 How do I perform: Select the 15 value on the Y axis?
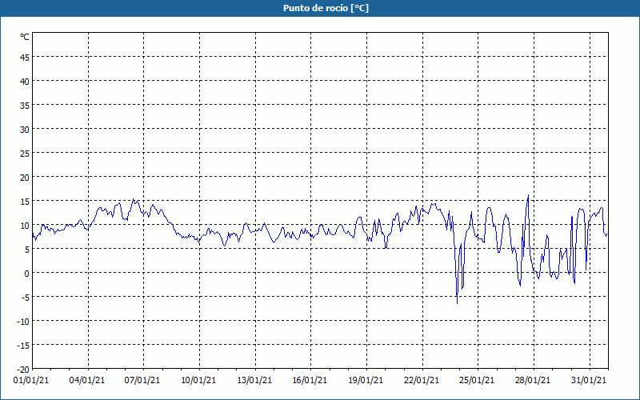coord(25,202)
